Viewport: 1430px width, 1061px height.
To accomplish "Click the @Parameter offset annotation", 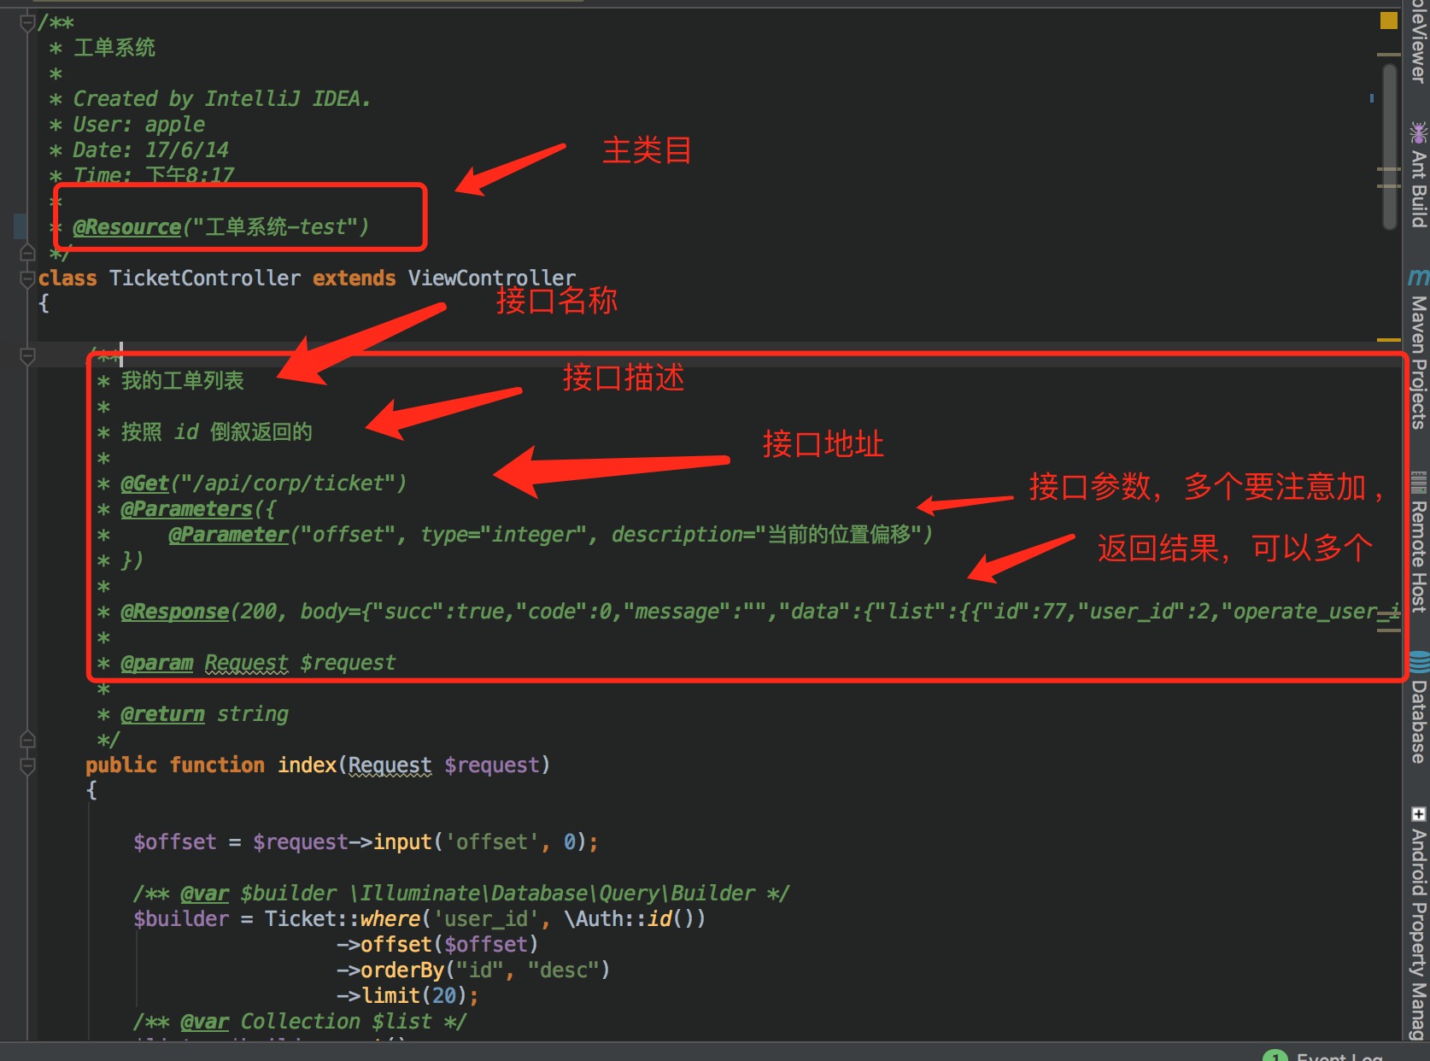I will point(229,535).
